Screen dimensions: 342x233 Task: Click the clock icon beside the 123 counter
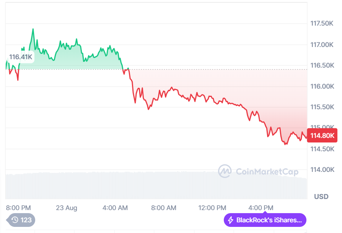[x=15, y=220]
